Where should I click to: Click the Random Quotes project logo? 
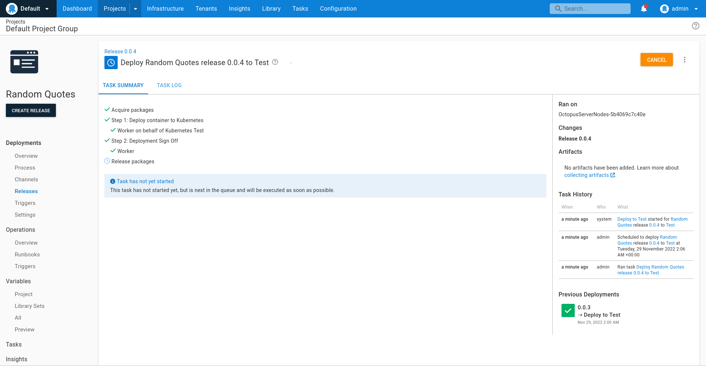[x=24, y=62]
